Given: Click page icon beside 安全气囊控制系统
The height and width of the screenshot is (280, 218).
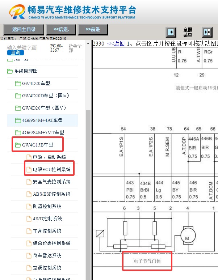Looking at the screenshot, I should pyautogui.click(x=29, y=182).
